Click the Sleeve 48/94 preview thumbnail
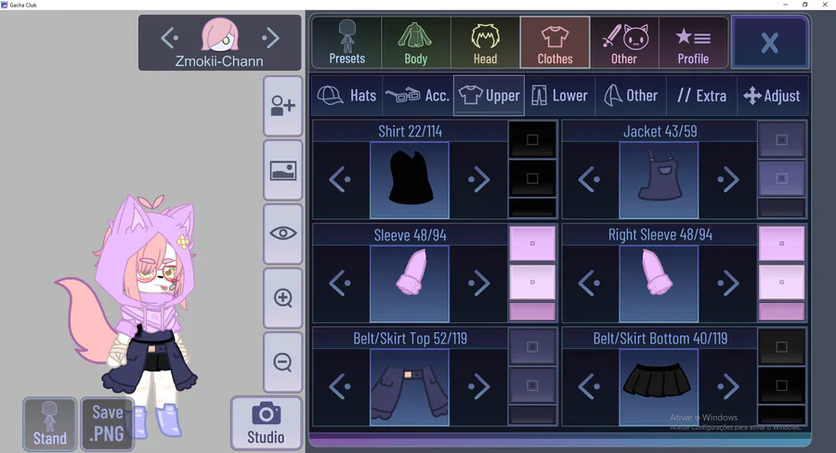This screenshot has width=836, height=453. click(410, 283)
